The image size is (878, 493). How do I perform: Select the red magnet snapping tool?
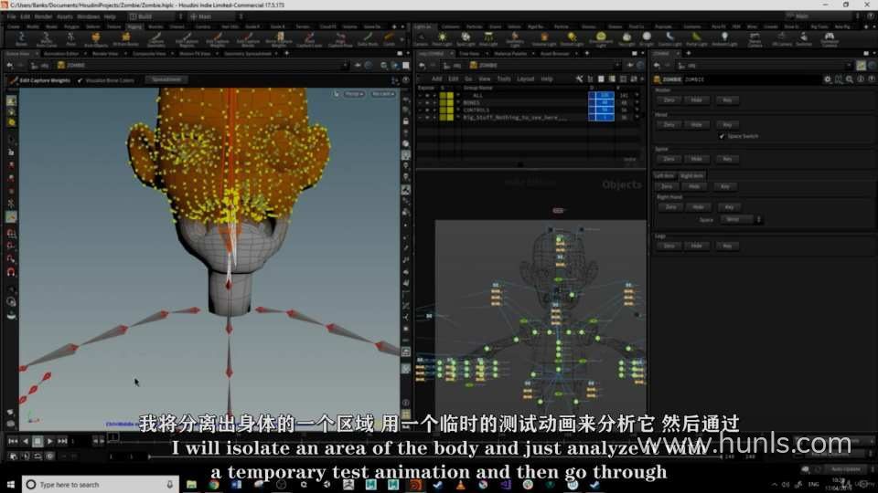11,272
